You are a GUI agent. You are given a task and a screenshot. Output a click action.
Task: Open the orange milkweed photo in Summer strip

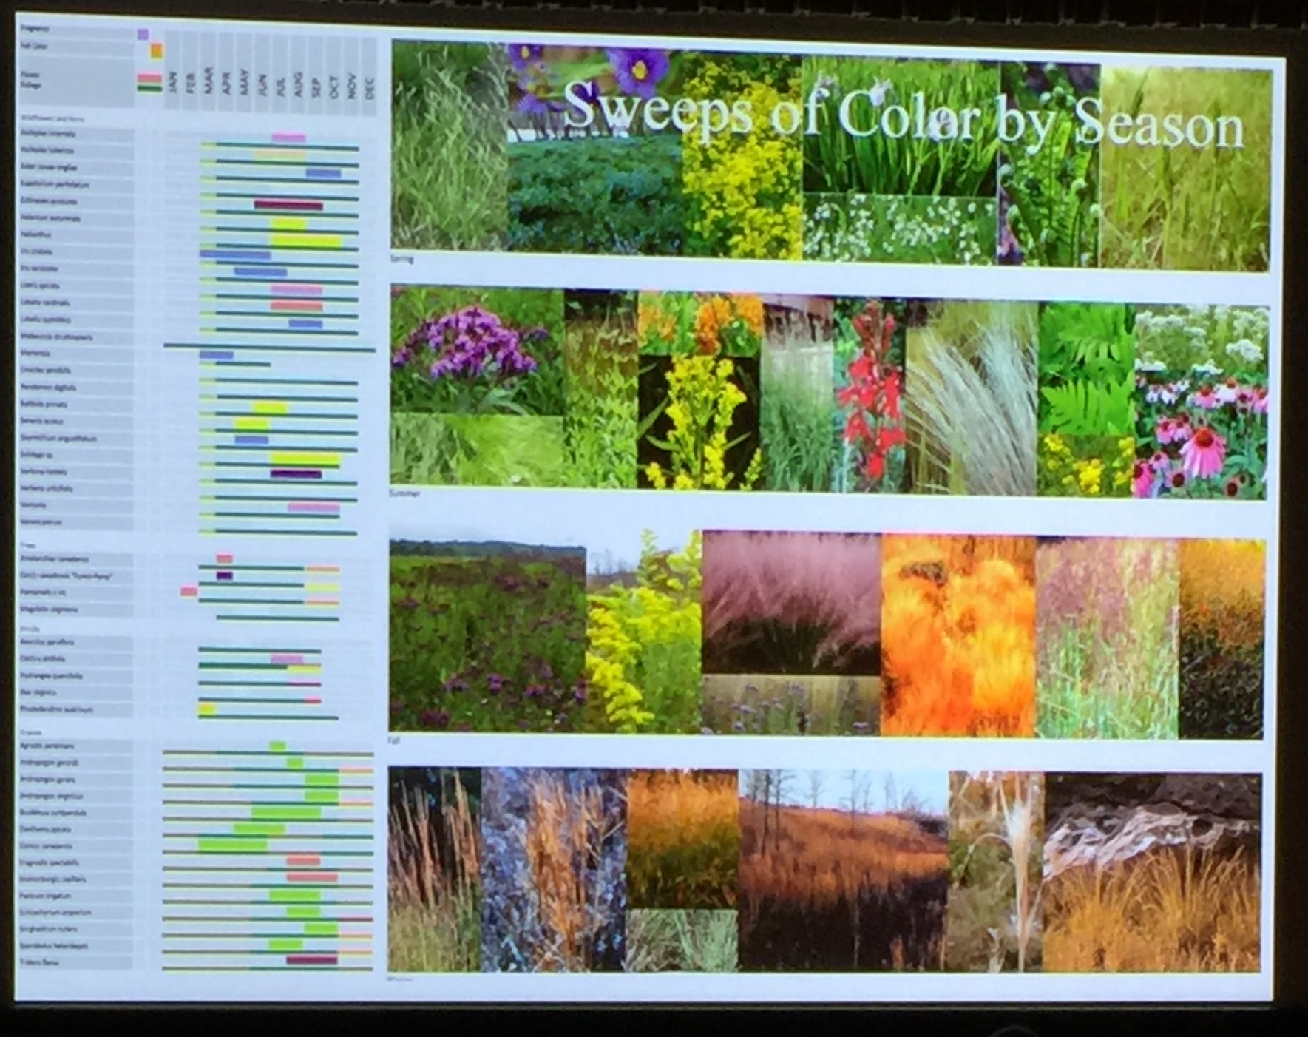click(700, 322)
